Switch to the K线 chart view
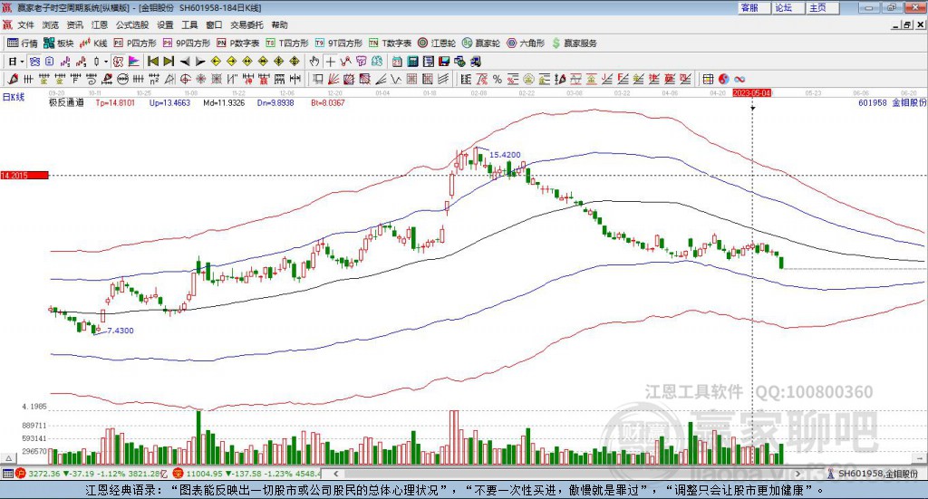Image resolution: width=928 pixels, height=499 pixels. point(93,43)
